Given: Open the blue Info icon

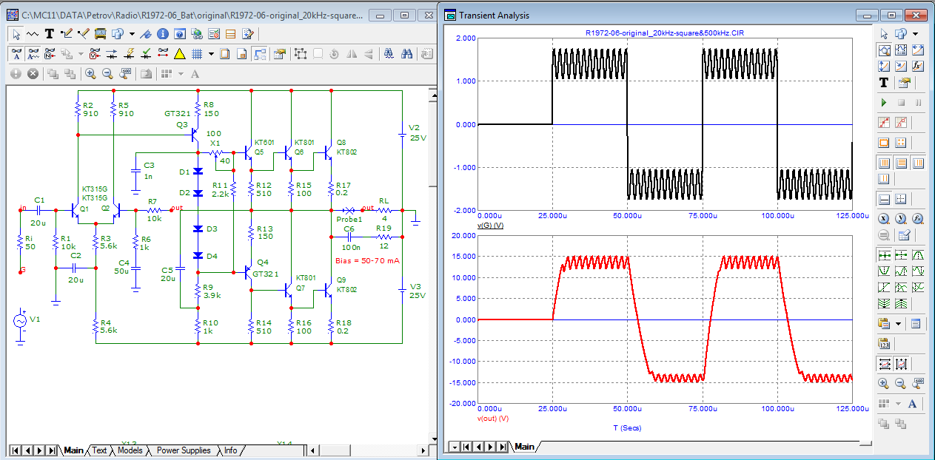Looking at the screenshot, I should [x=162, y=33].
